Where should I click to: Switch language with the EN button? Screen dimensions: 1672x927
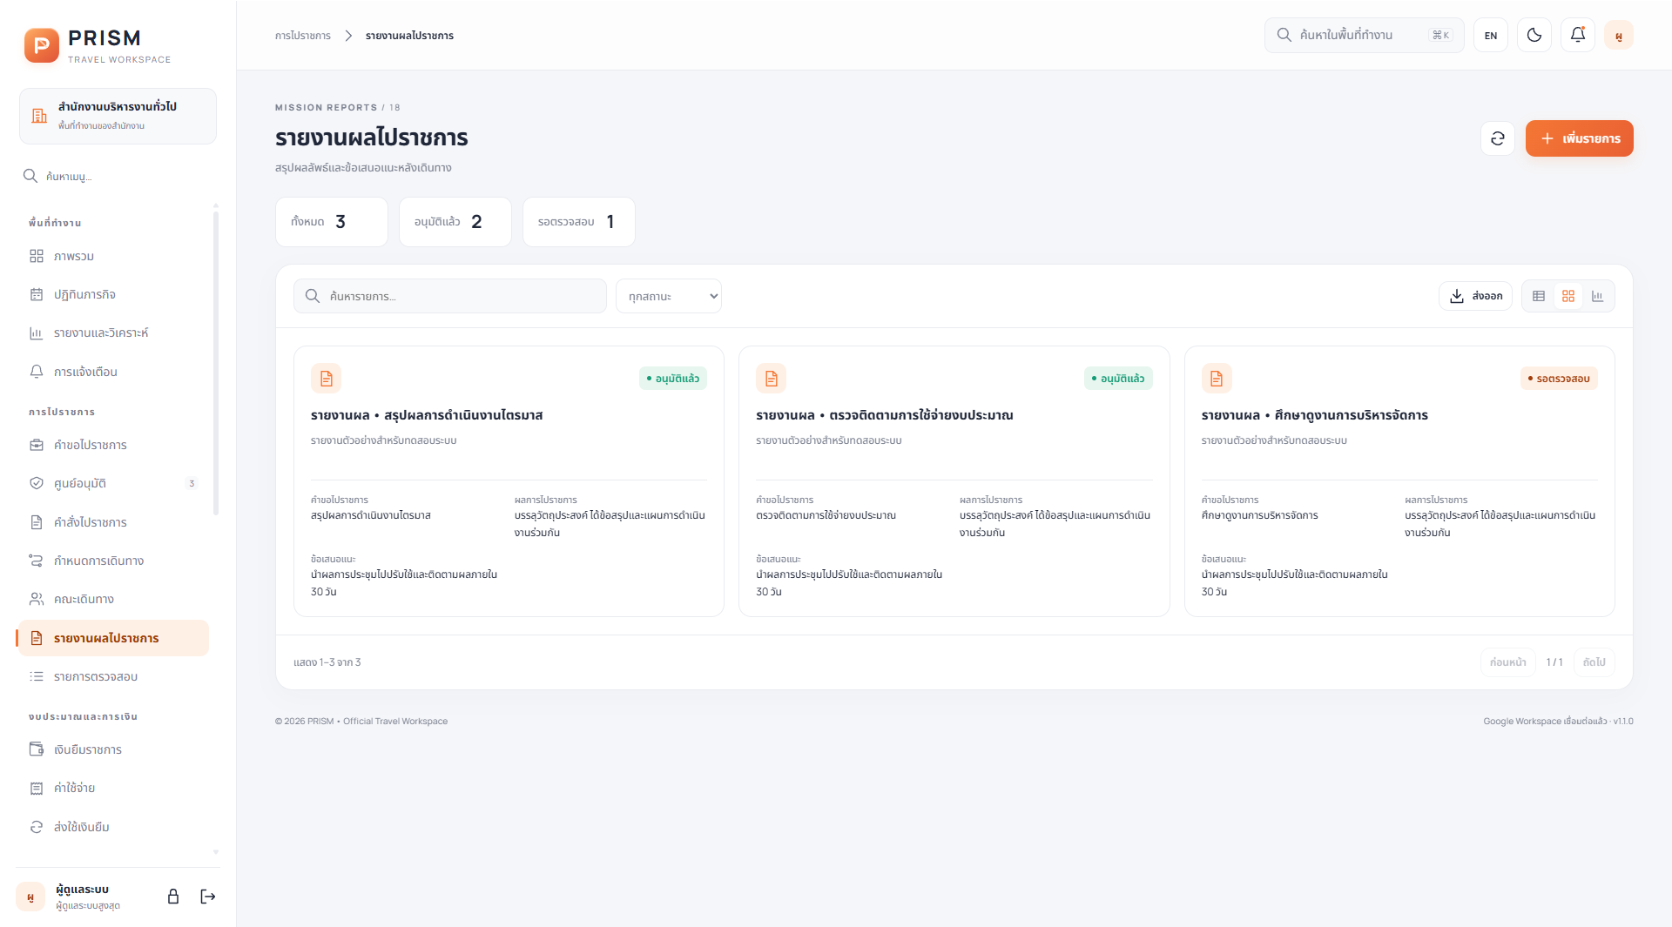[x=1491, y=35]
